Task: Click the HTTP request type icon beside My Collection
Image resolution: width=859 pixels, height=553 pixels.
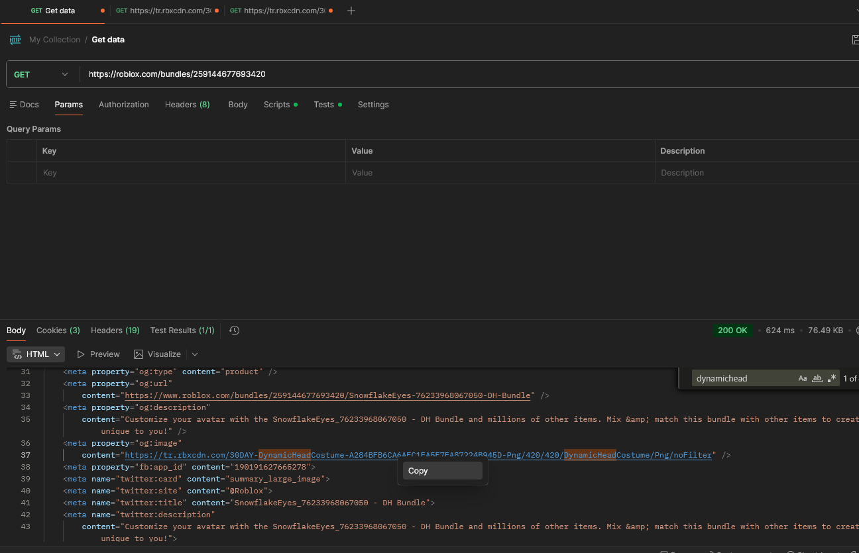Action: point(15,40)
